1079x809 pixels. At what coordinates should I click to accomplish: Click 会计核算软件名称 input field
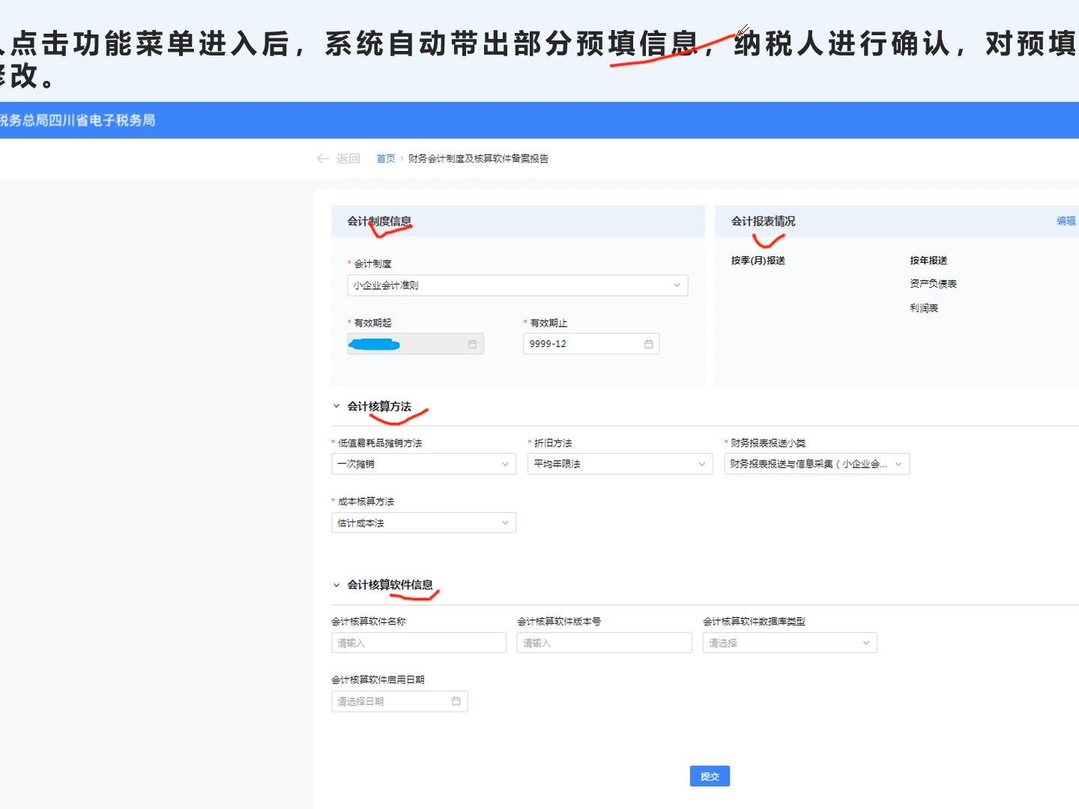(x=419, y=643)
